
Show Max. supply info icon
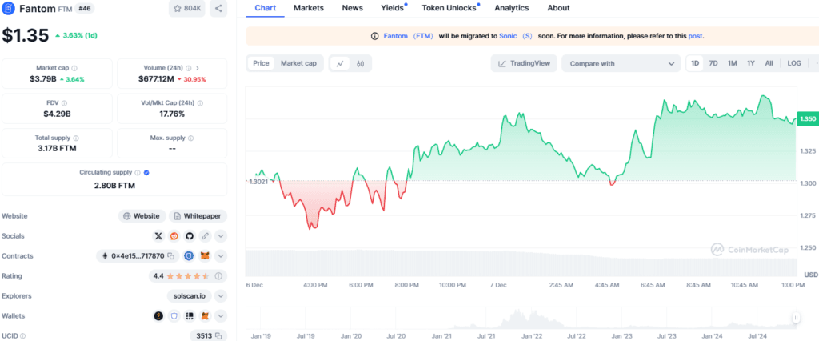click(190, 138)
